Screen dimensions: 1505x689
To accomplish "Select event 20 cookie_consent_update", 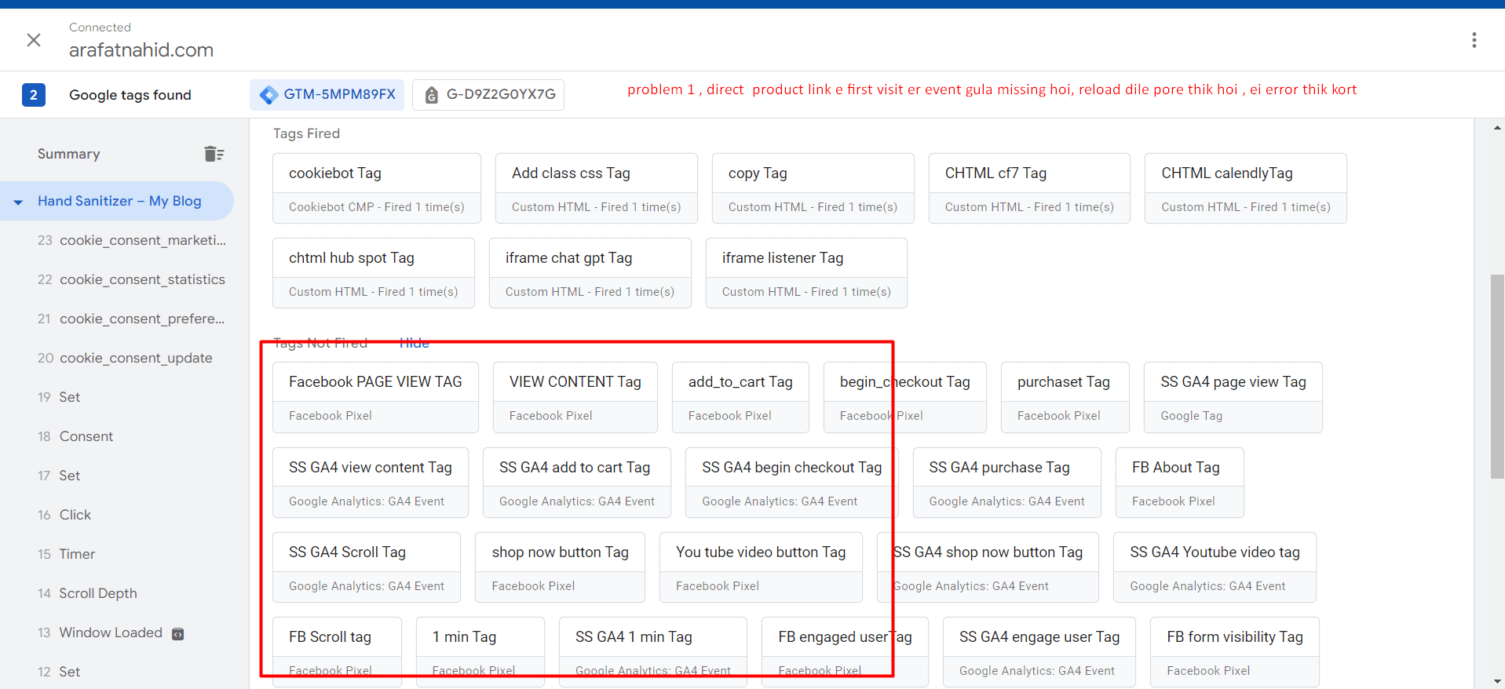I will [124, 358].
